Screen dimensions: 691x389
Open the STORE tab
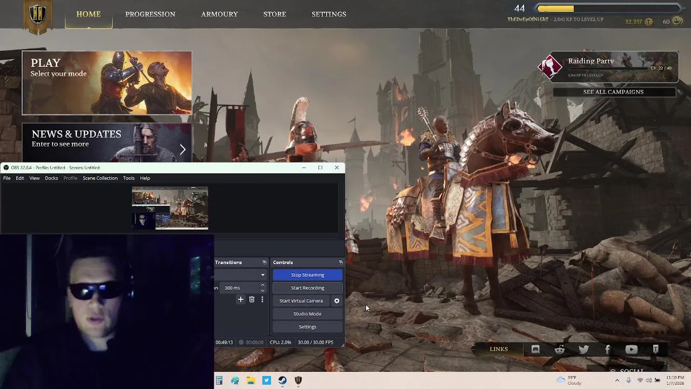[275, 14]
